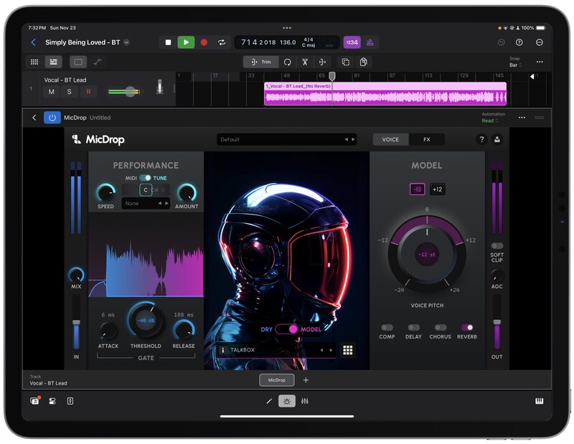Switch the DRY/MODEL toggle
The width and height of the screenshot is (574, 444).
tap(287, 329)
